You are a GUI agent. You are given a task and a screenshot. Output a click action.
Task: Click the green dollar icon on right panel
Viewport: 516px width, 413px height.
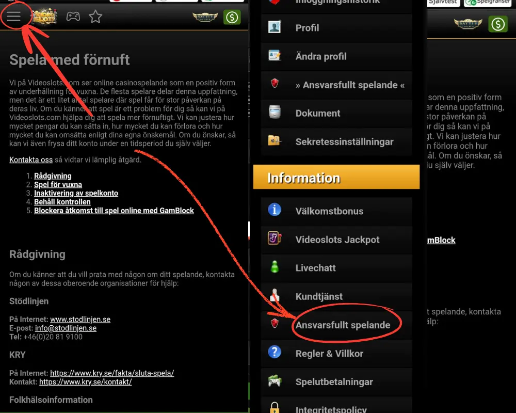[x=498, y=24]
